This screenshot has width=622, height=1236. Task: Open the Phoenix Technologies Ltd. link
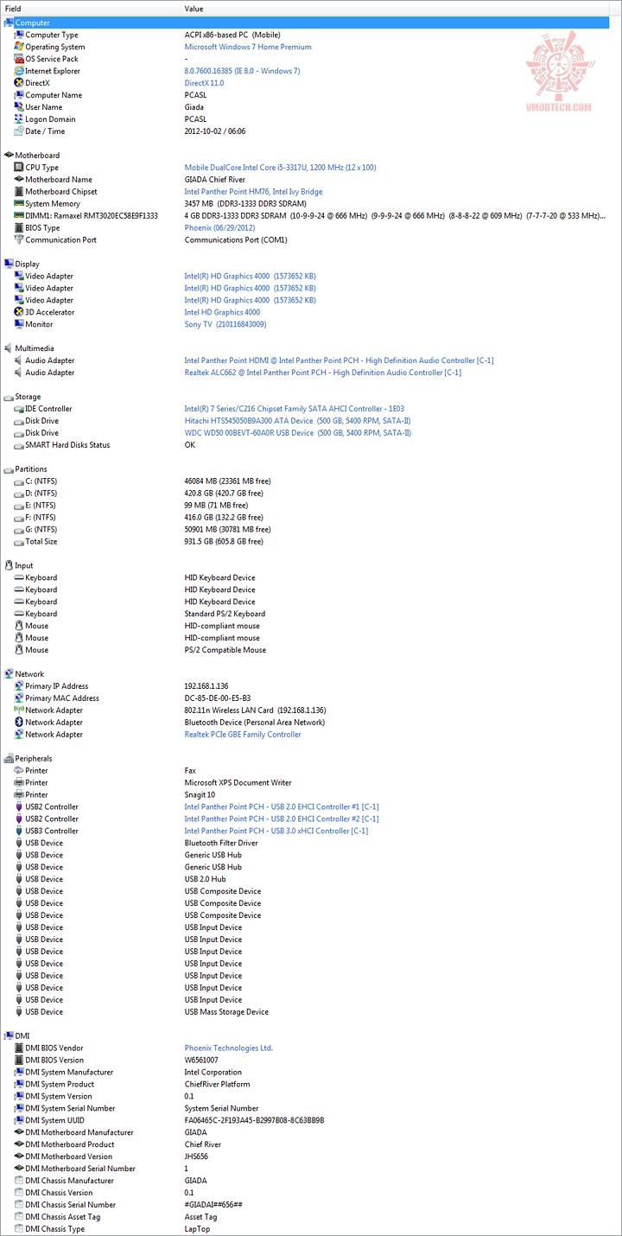click(x=229, y=1048)
